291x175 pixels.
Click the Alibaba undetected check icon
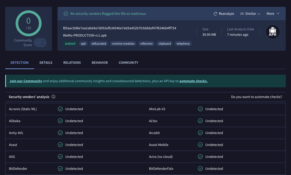(x=60, y=121)
